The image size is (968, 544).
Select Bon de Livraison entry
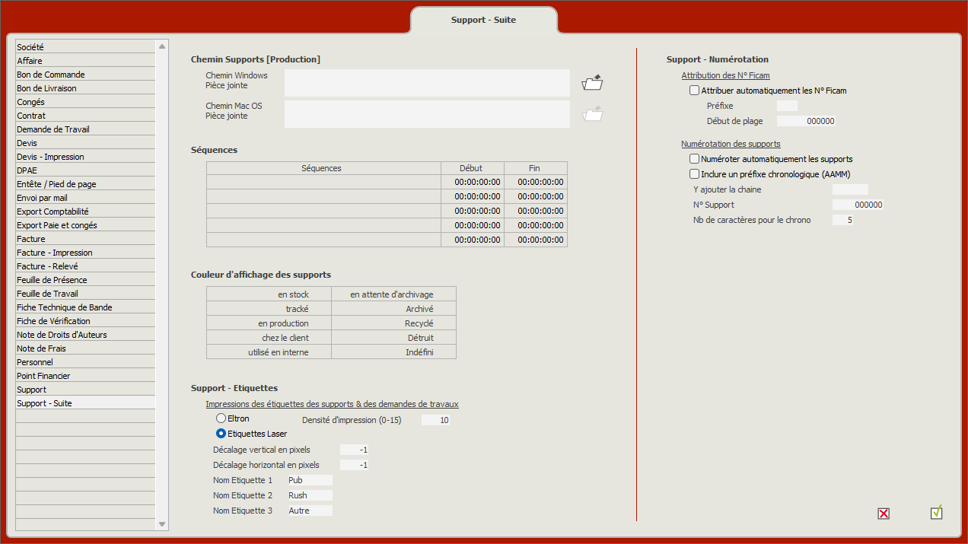click(85, 88)
